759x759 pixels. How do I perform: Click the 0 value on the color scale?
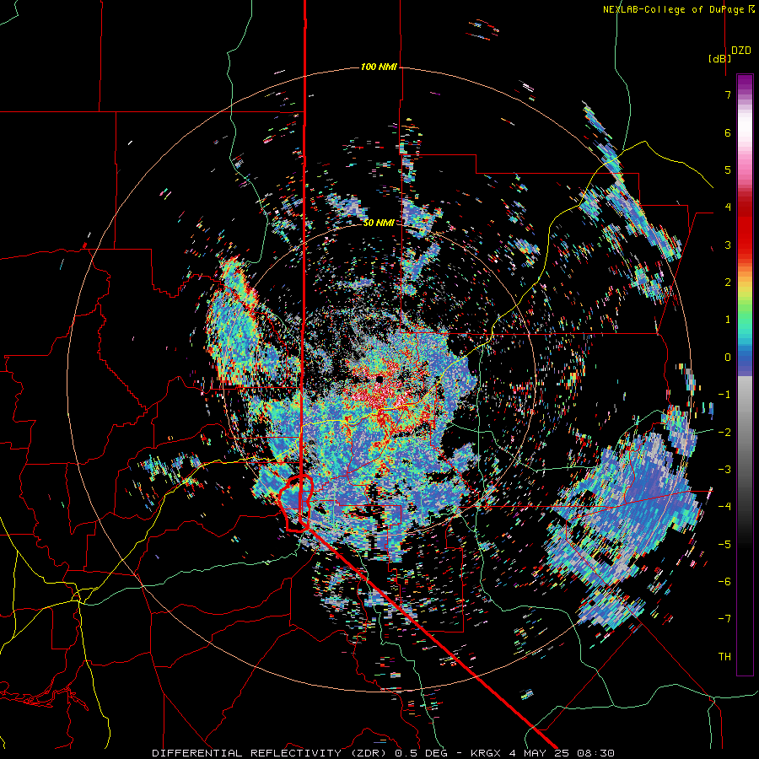pos(728,358)
